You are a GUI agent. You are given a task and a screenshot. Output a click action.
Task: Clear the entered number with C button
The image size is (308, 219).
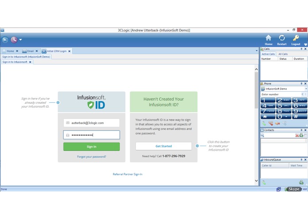(303, 94)
